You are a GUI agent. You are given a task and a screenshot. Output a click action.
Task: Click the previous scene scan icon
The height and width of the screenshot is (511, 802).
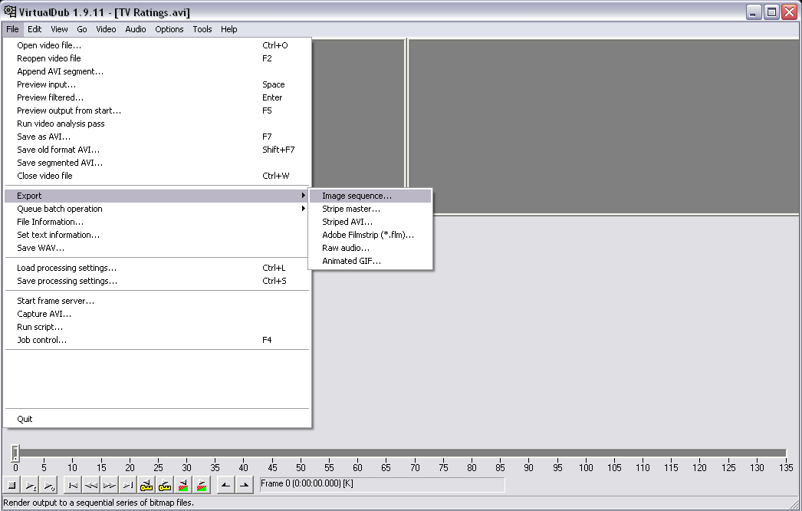point(183,485)
